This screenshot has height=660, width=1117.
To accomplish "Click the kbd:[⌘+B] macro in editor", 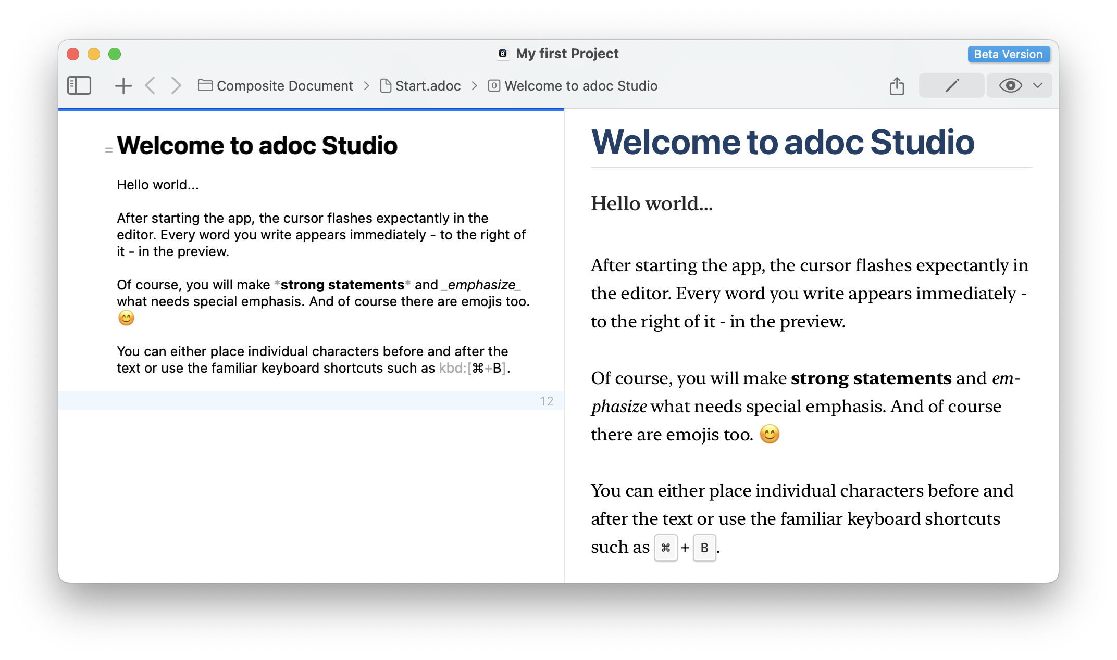I will (473, 368).
